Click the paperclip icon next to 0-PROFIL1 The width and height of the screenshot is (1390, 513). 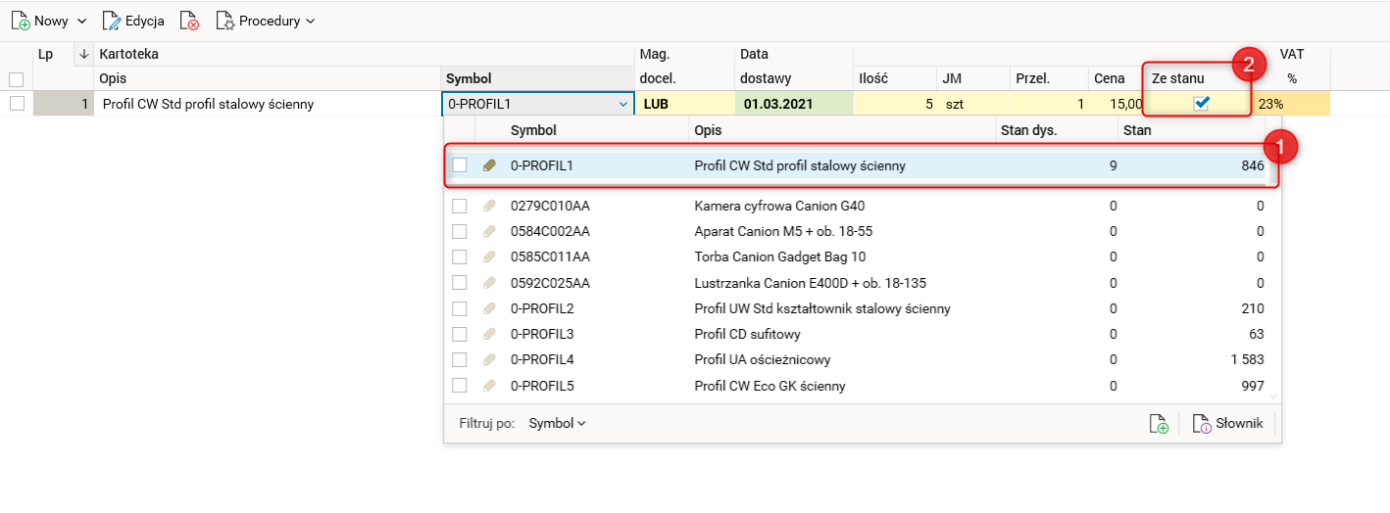[490, 165]
